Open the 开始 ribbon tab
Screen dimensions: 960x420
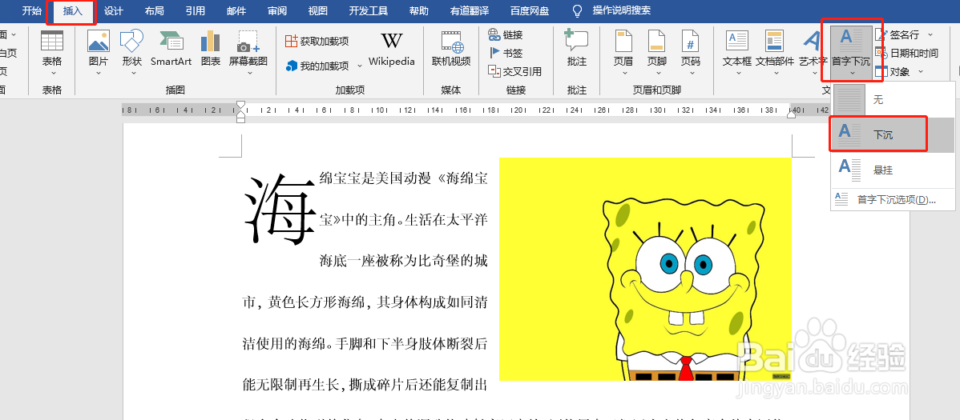[32, 11]
